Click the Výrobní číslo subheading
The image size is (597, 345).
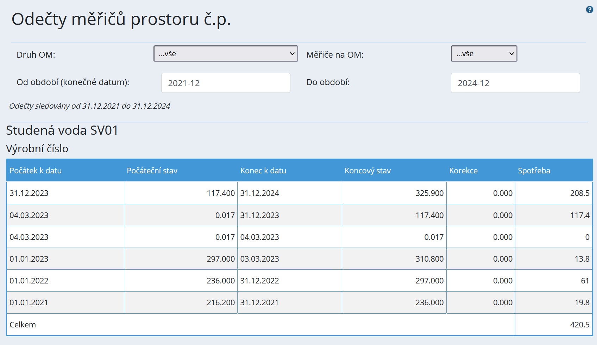coord(37,149)
